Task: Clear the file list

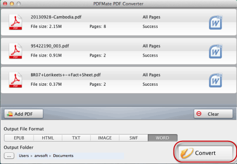Action: click(x=213, y=114)
